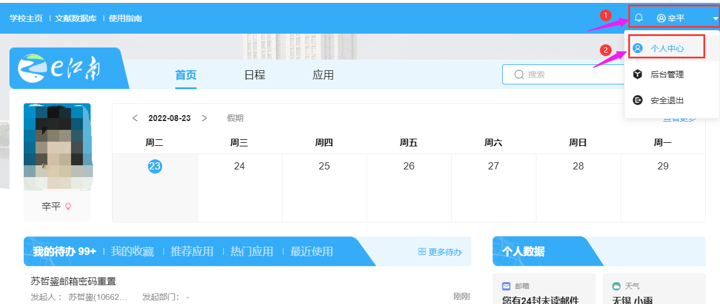Switch to the 应用 tab

point(323,75)
